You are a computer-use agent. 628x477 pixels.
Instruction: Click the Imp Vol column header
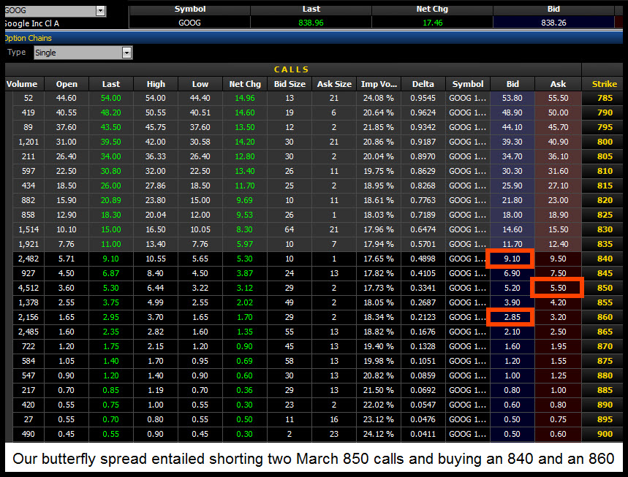[379, 84]
